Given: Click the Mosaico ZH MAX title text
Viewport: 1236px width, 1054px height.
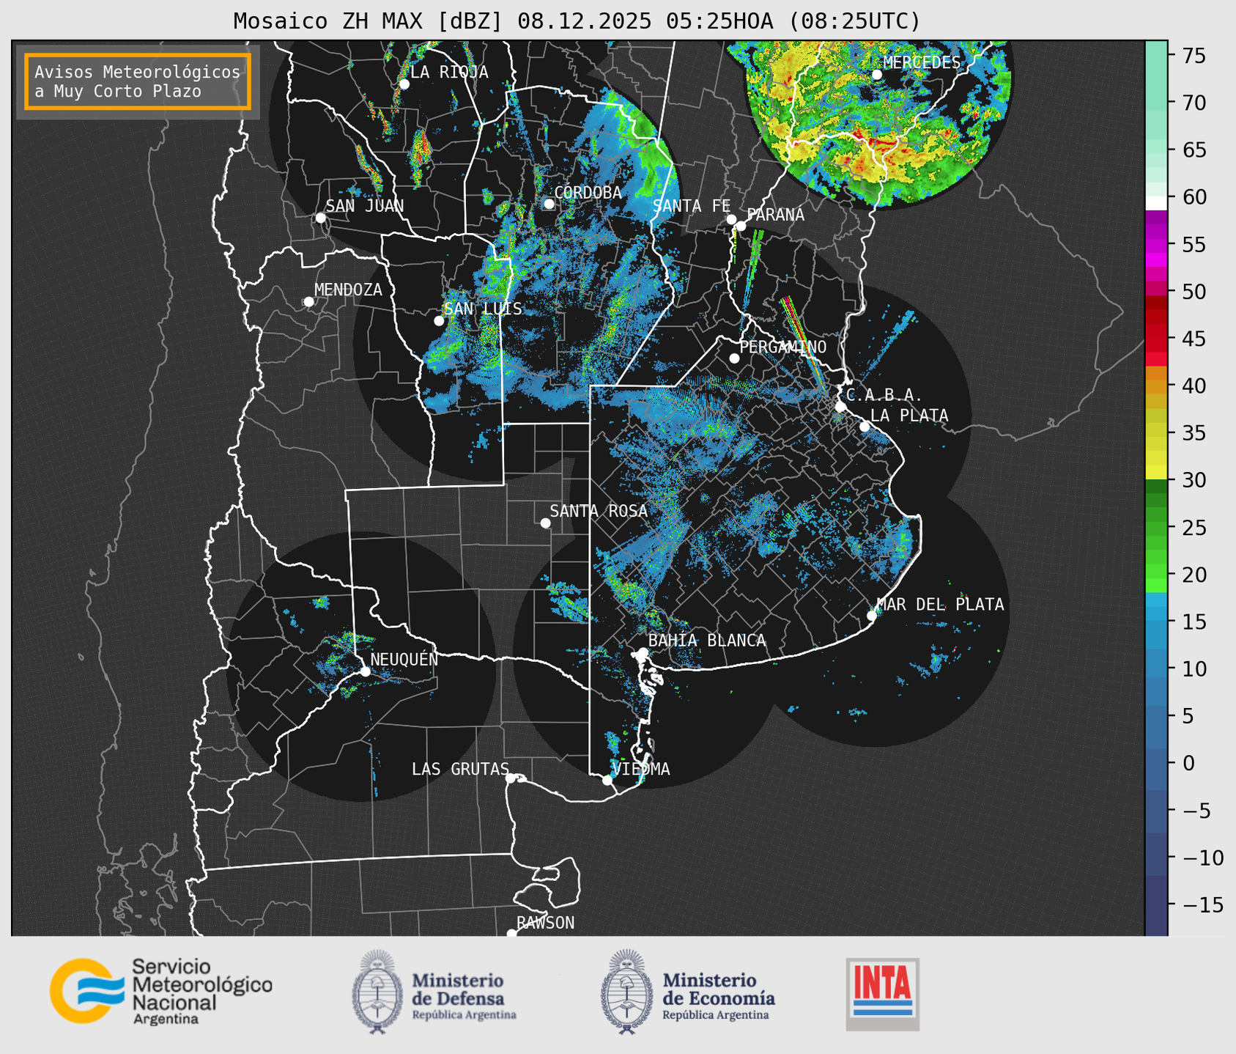Looking at the screenshot, I should (x=577, y=21).
